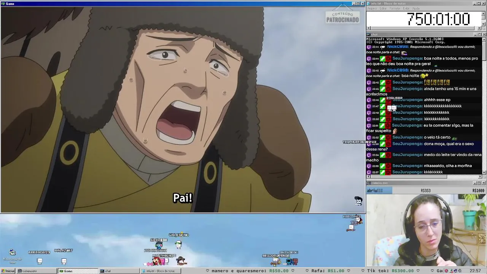Click NickCB98 username at 22:45
This screenshot has height=274, width=487.
point(398,70)
